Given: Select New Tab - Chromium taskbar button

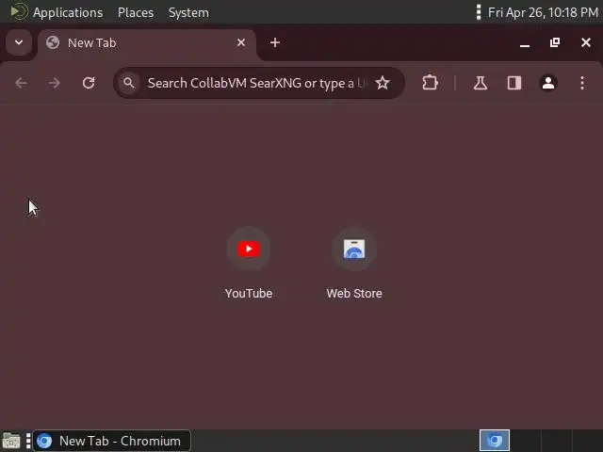Looking at the screenshot, I should click(x=112, y=441).
